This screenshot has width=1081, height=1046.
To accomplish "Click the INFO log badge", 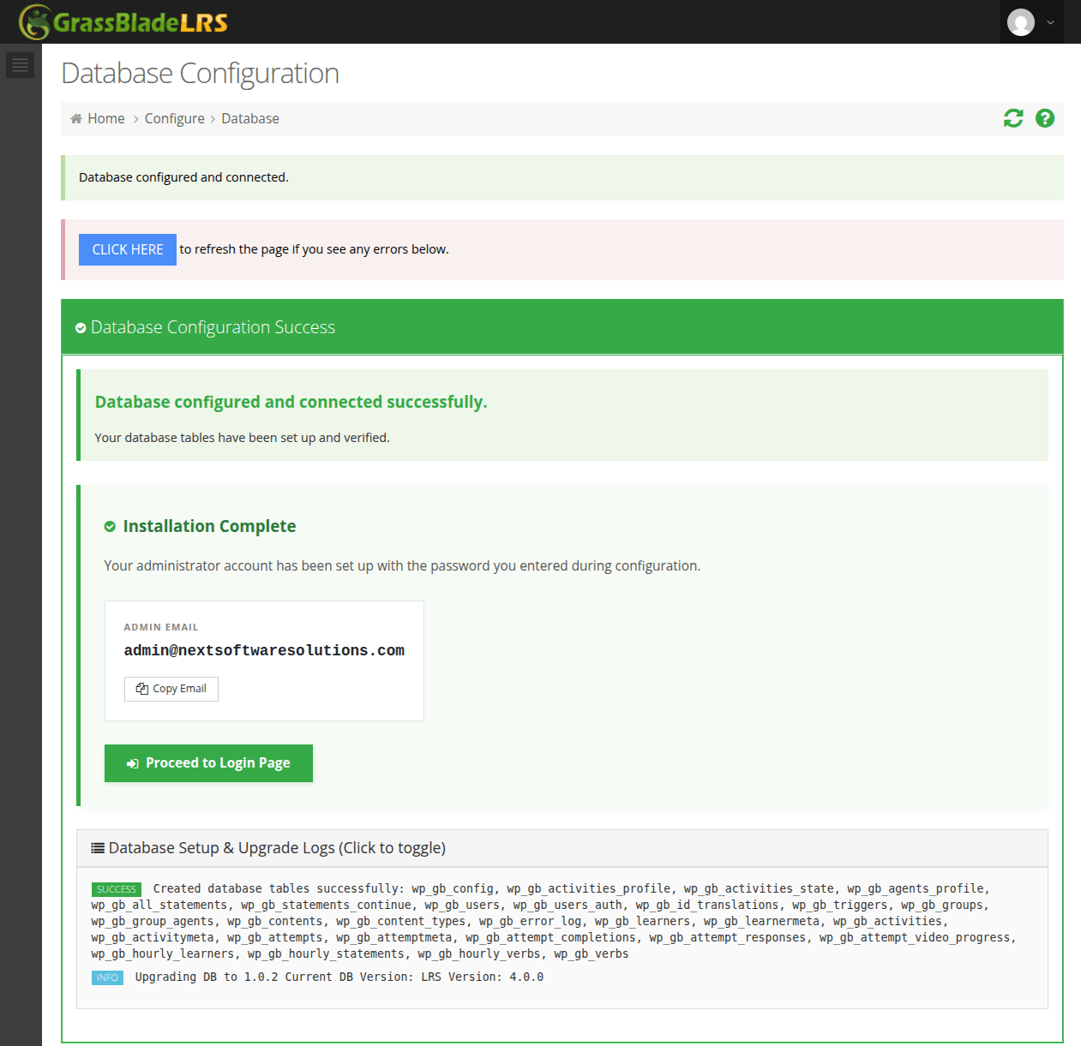I will point(107,977).
